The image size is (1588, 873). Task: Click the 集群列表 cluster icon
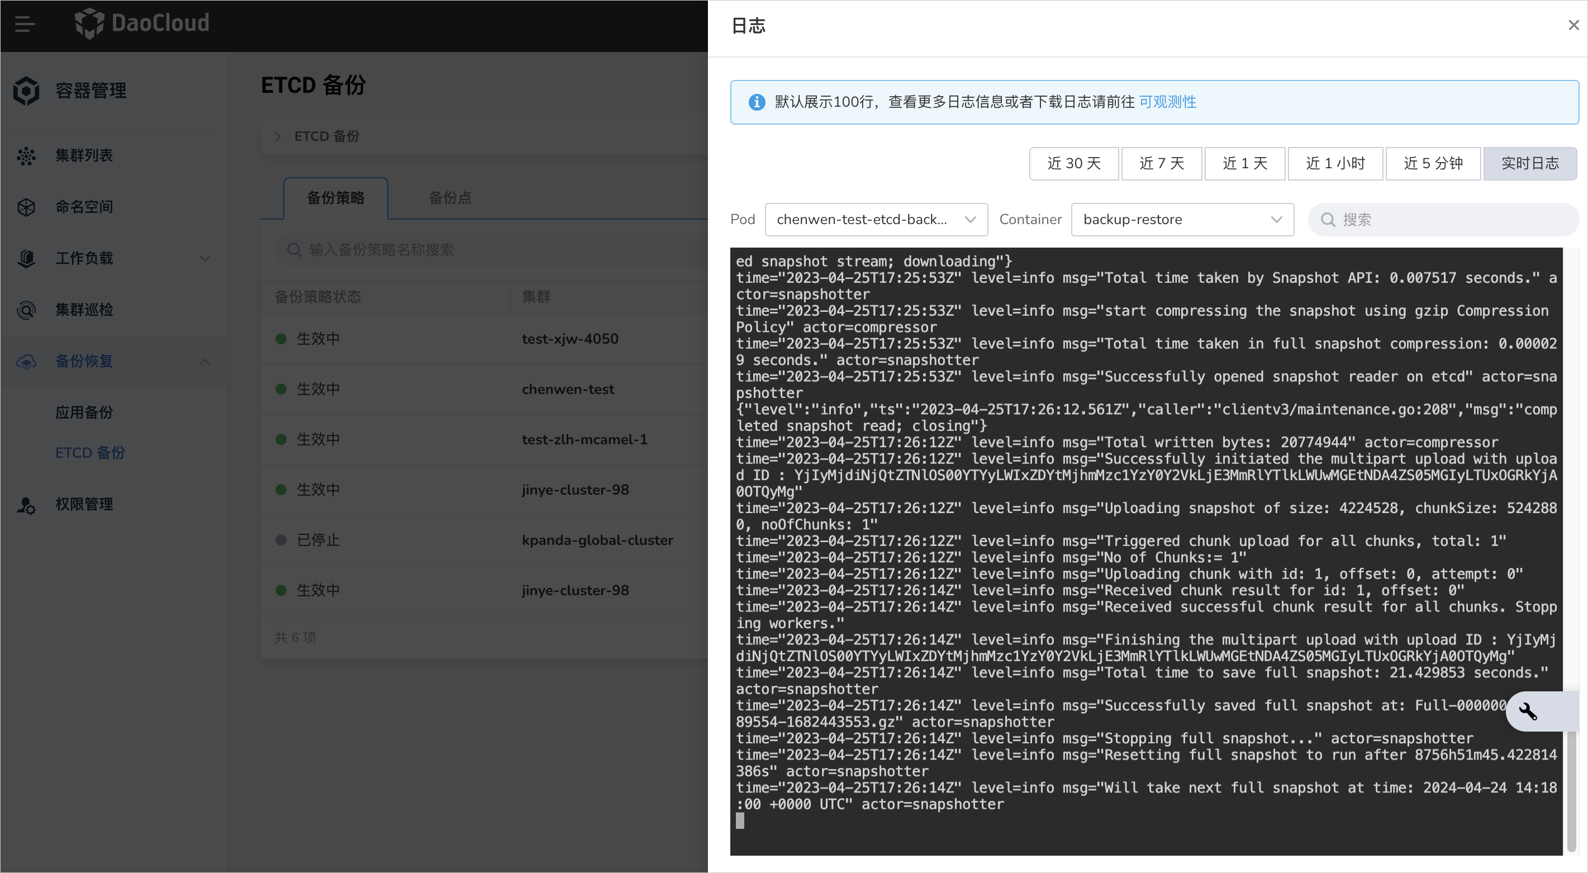click(26, 156)
